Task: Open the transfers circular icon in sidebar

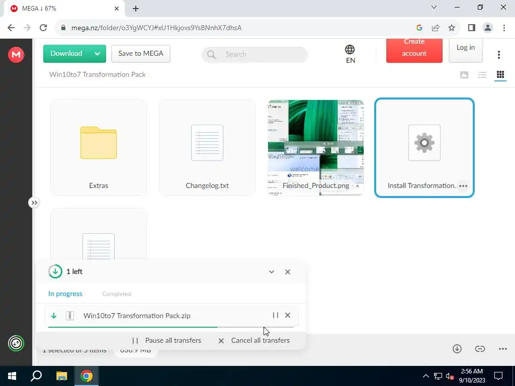Action: coord(16,343)
